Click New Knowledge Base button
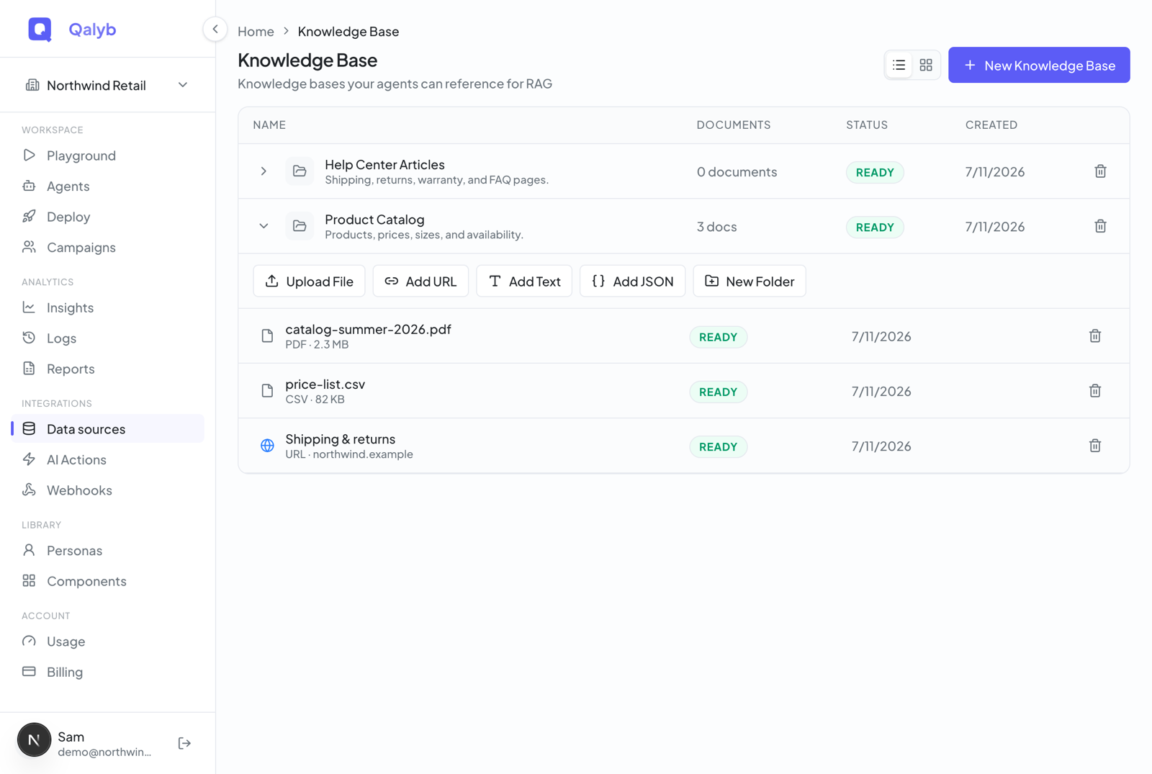This screenshot has height=774, width=1152. (1039, 66)
